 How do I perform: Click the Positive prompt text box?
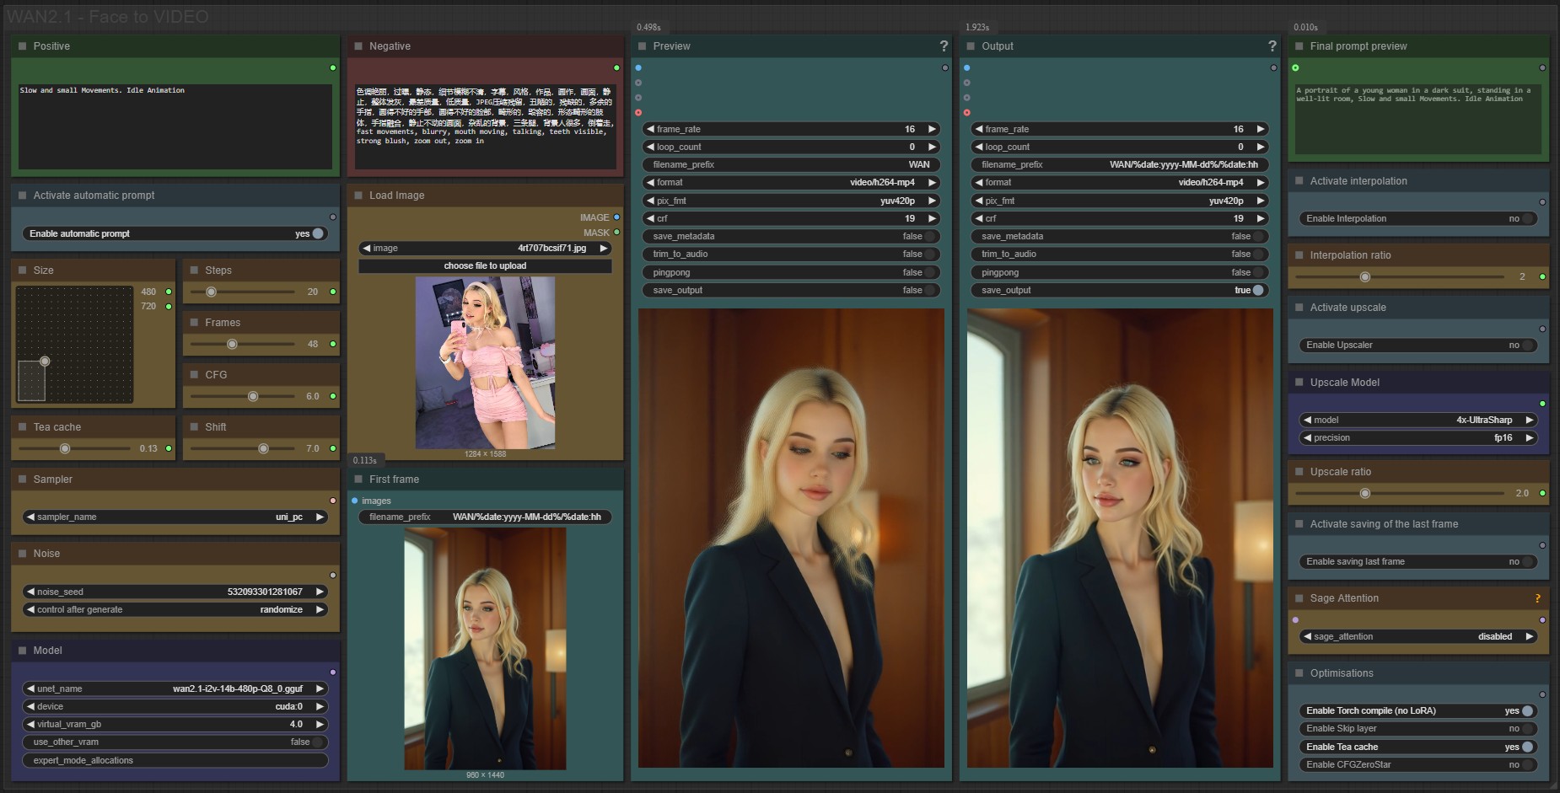[175, 126]
